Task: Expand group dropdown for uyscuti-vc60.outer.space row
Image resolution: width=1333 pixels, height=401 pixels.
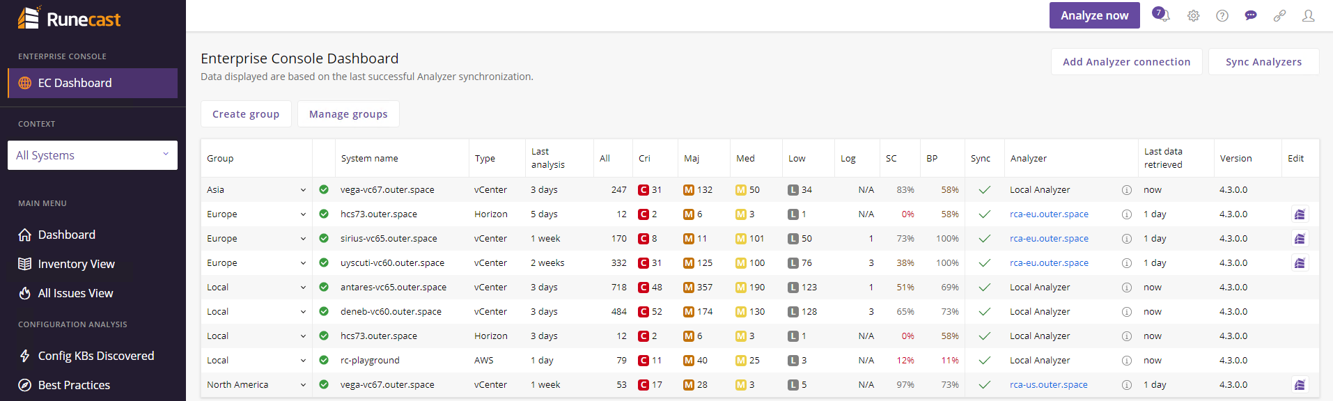Action: click(x=303, y=263)
